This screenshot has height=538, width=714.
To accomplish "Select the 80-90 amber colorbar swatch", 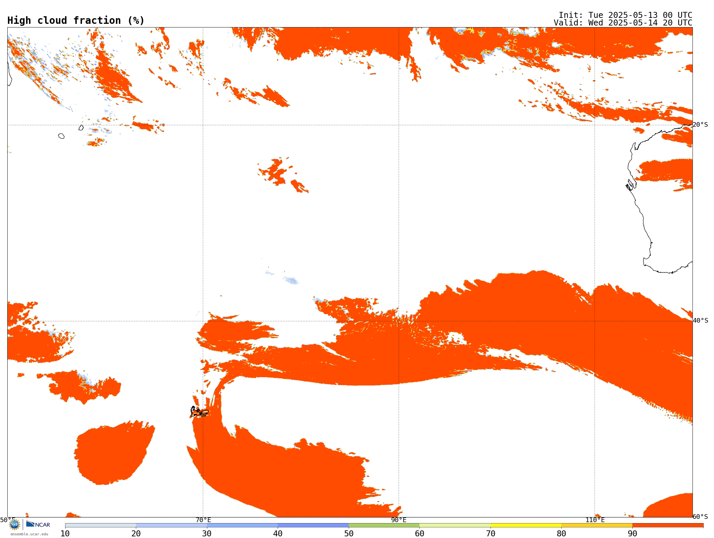I will pyautogui.click(x=597, y=525).
